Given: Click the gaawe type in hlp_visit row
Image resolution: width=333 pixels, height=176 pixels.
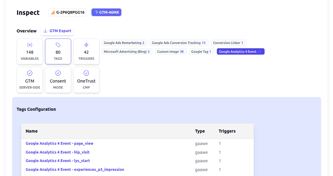Looking at the screenshot, I should pyautogui.click(x=201, y=152).
